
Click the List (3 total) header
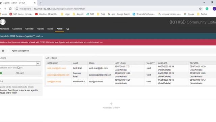click(x=51, y=58)
